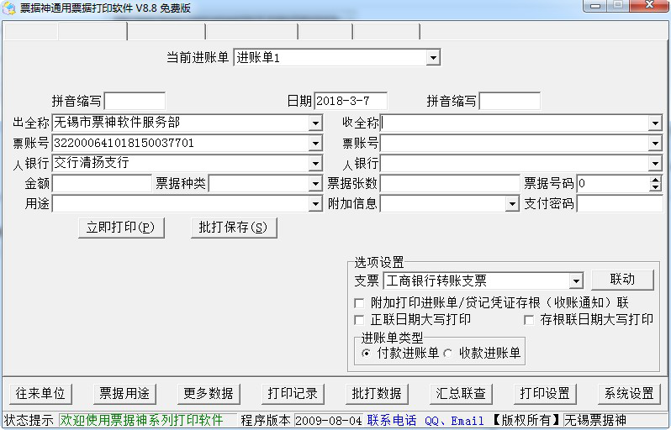Expand the payee 票账号 dropdown arrow
The height and width of the screenshot is (430, 671).
pyautogui.click(x=655, y=144)
